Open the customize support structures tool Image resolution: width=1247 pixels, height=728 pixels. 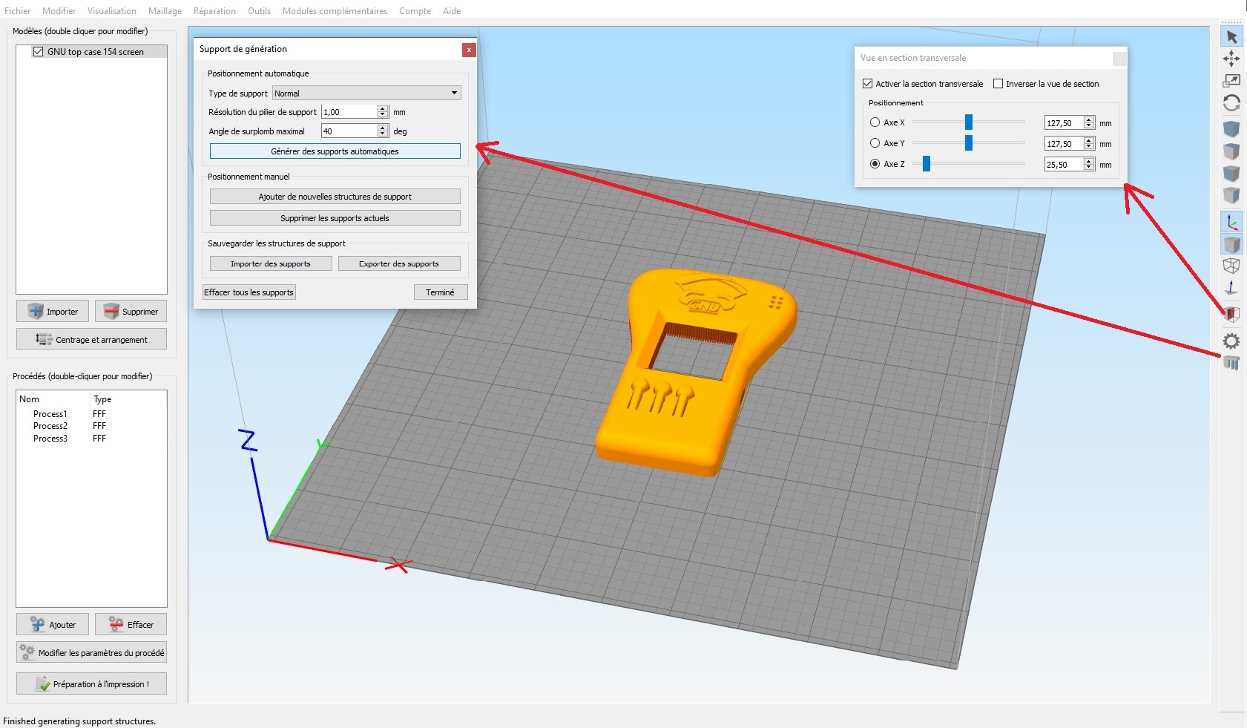(1231, 363)
